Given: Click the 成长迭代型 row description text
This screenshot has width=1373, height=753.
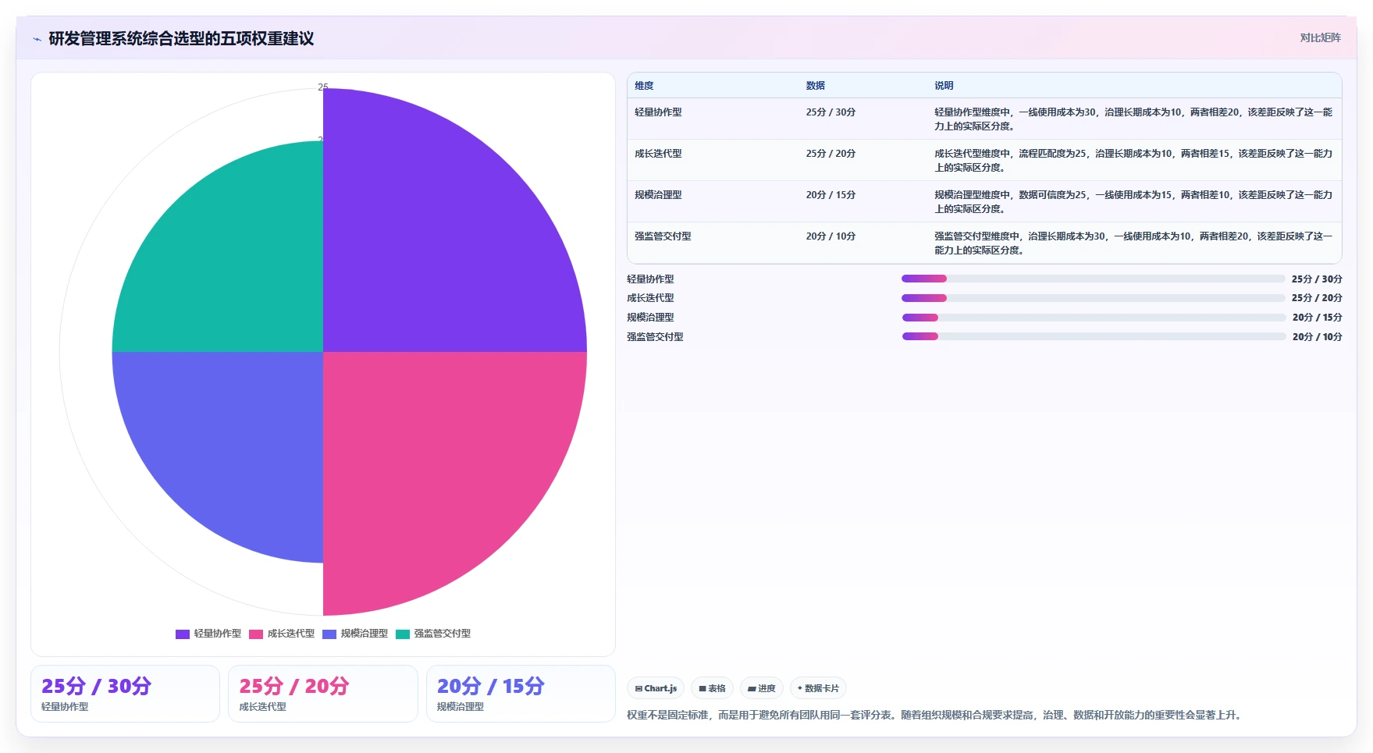Looking at the screenshot, I should click(x=1133, y=161).
